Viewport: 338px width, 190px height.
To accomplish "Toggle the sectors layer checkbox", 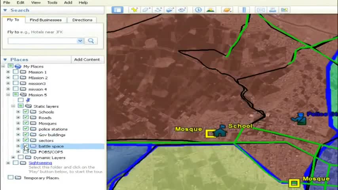I will [26, 140].
